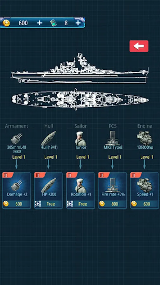Image resolution: width=160 pixels, height=285 pixels.
Task: Tap the red back arrow button
Action: pos(139,46)
